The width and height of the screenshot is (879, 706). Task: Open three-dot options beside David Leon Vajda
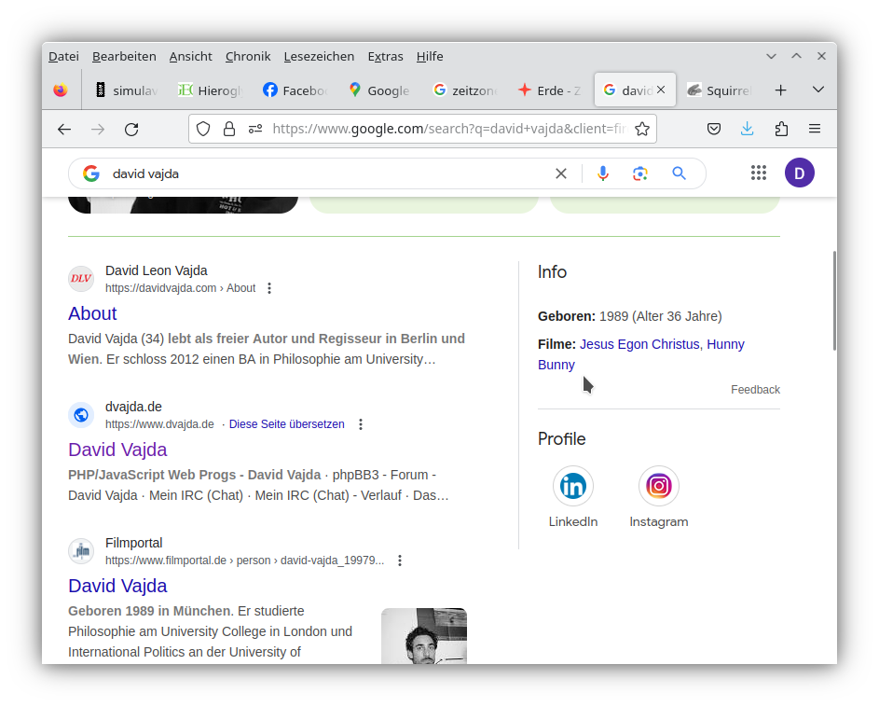pyautogui.click(x=268, y=288)
